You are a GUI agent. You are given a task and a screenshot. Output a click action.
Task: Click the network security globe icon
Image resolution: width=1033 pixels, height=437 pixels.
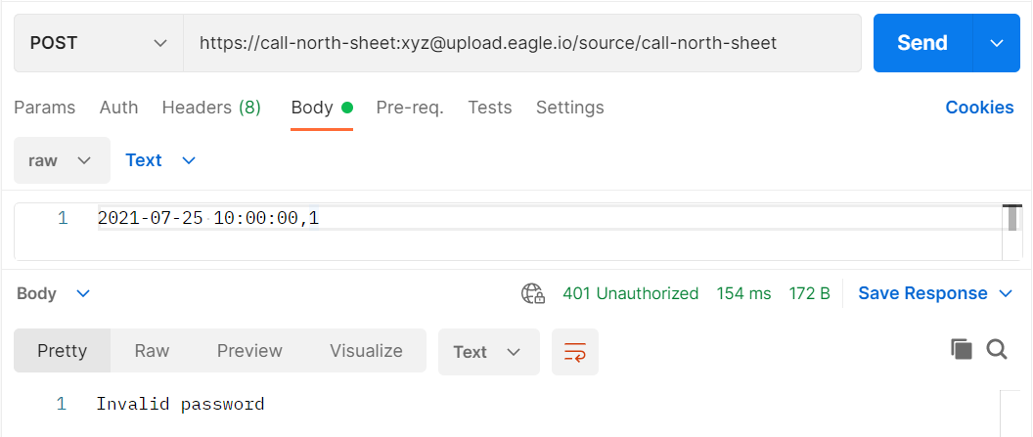532,293
